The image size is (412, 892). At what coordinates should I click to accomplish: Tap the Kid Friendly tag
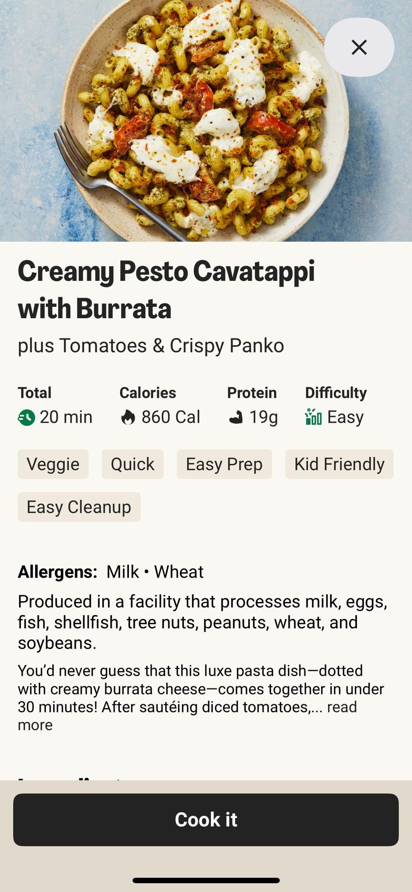point(339,464)
